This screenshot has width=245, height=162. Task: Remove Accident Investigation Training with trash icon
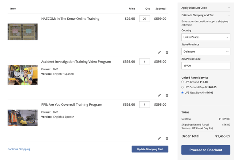coord(167,95)
